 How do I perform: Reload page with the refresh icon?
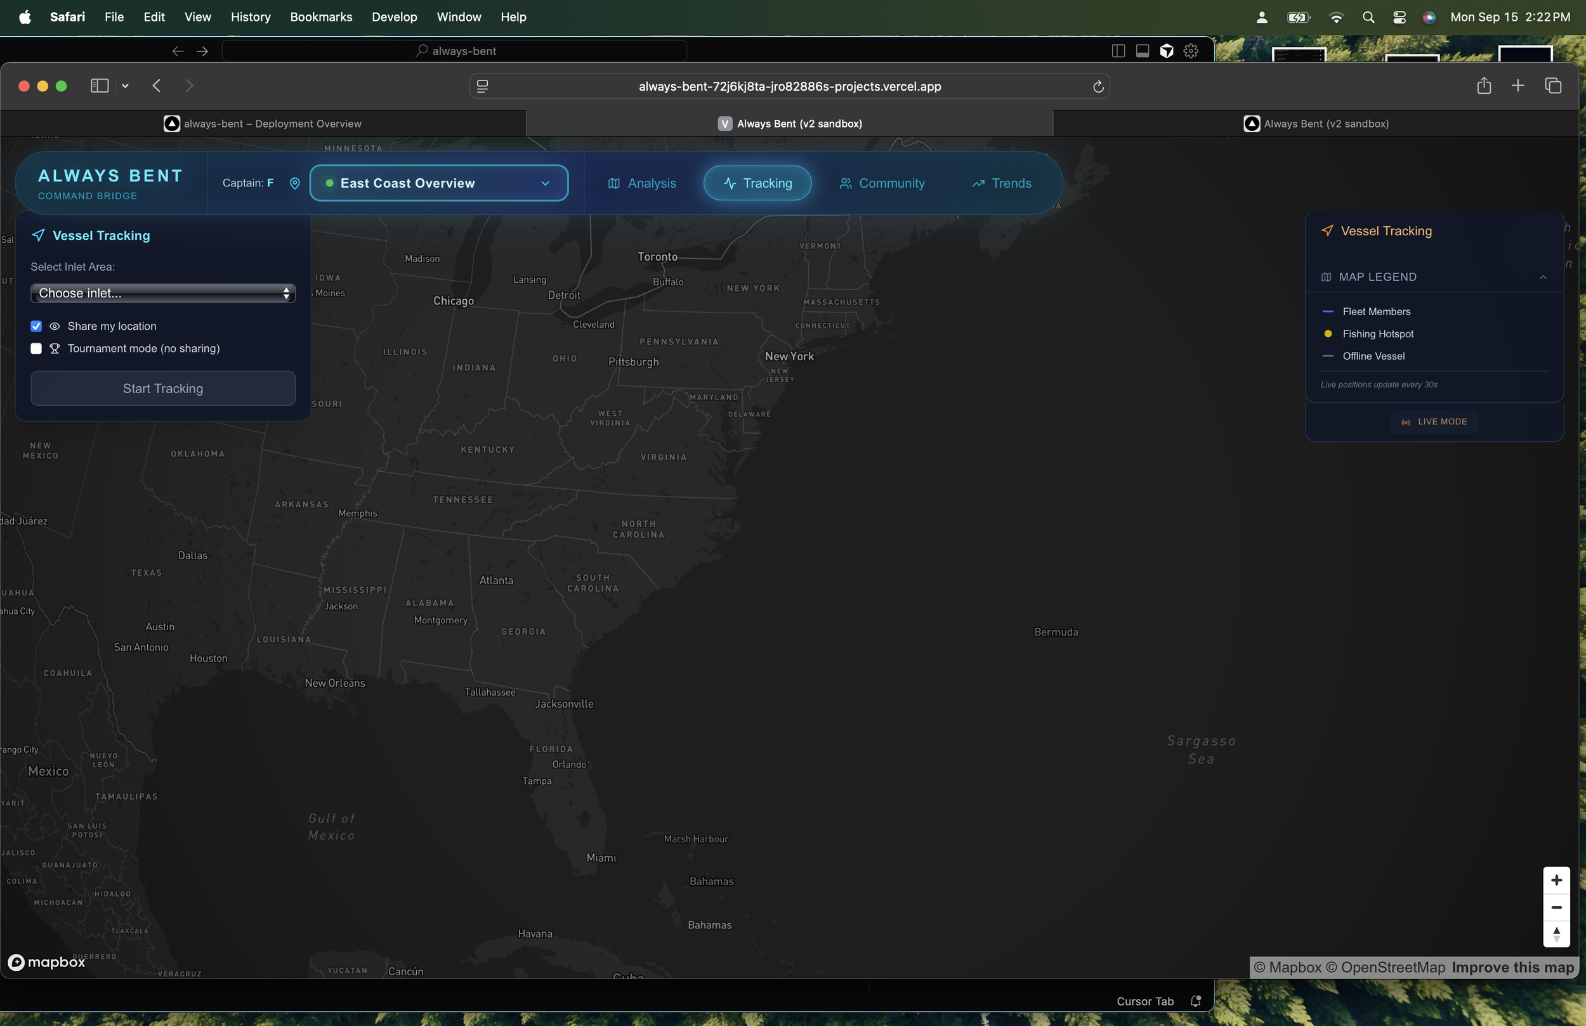(x=1098, y=87)
